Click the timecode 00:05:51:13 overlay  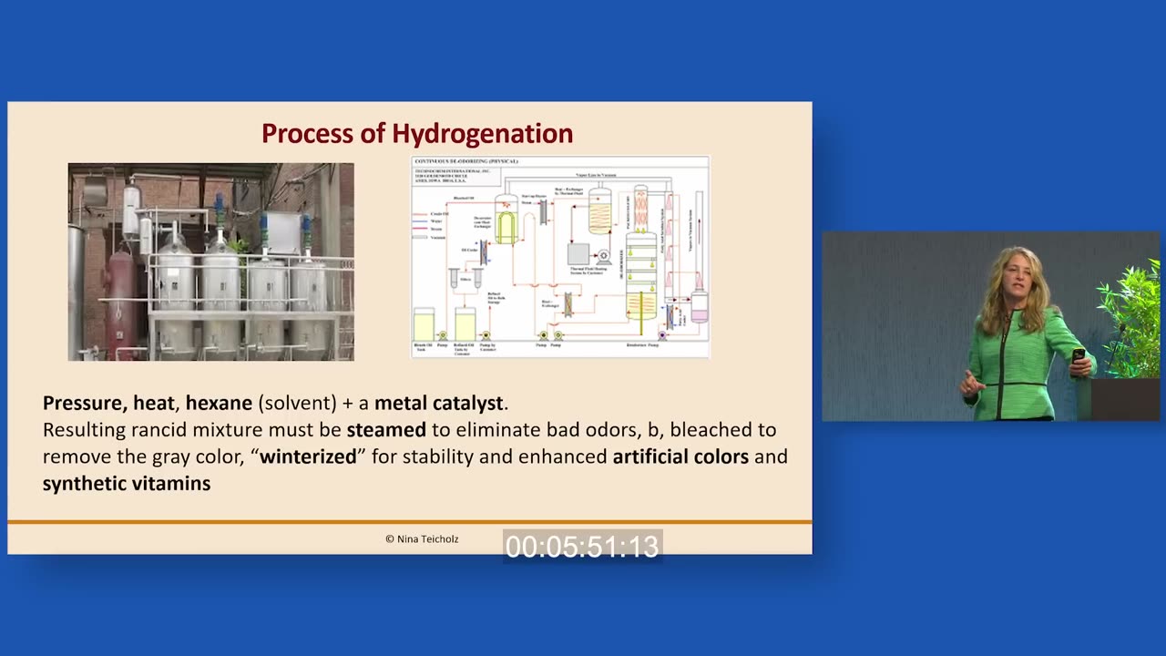click(x=582, y=547)
